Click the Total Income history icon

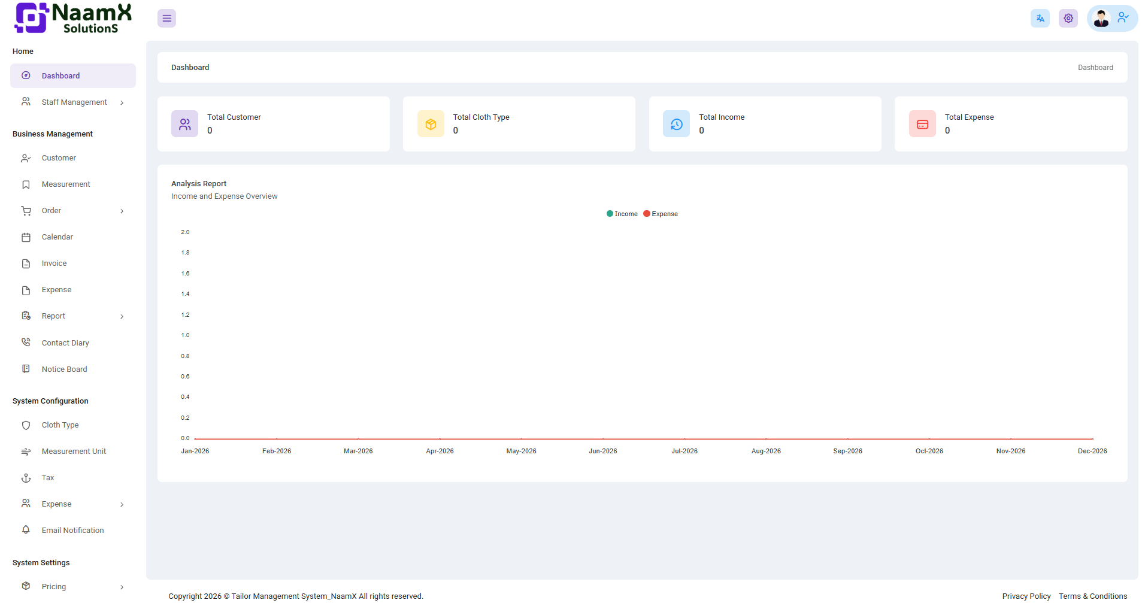click(676, 124)
